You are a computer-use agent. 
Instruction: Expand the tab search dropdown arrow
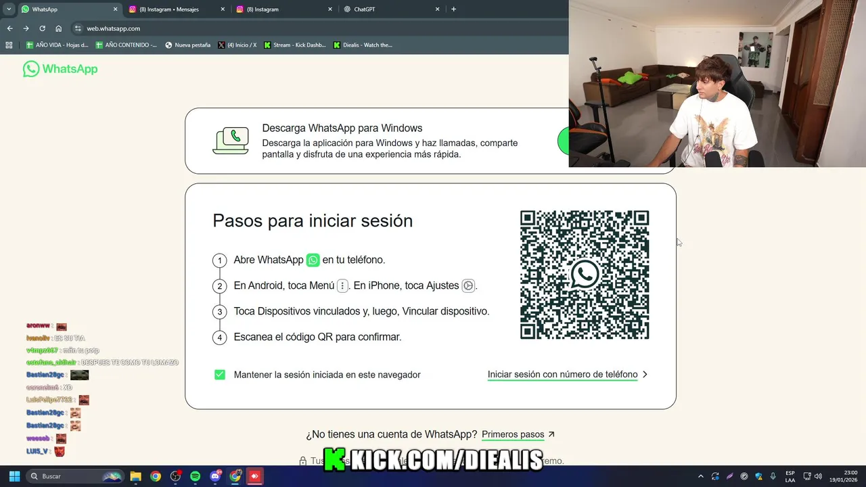9,9
